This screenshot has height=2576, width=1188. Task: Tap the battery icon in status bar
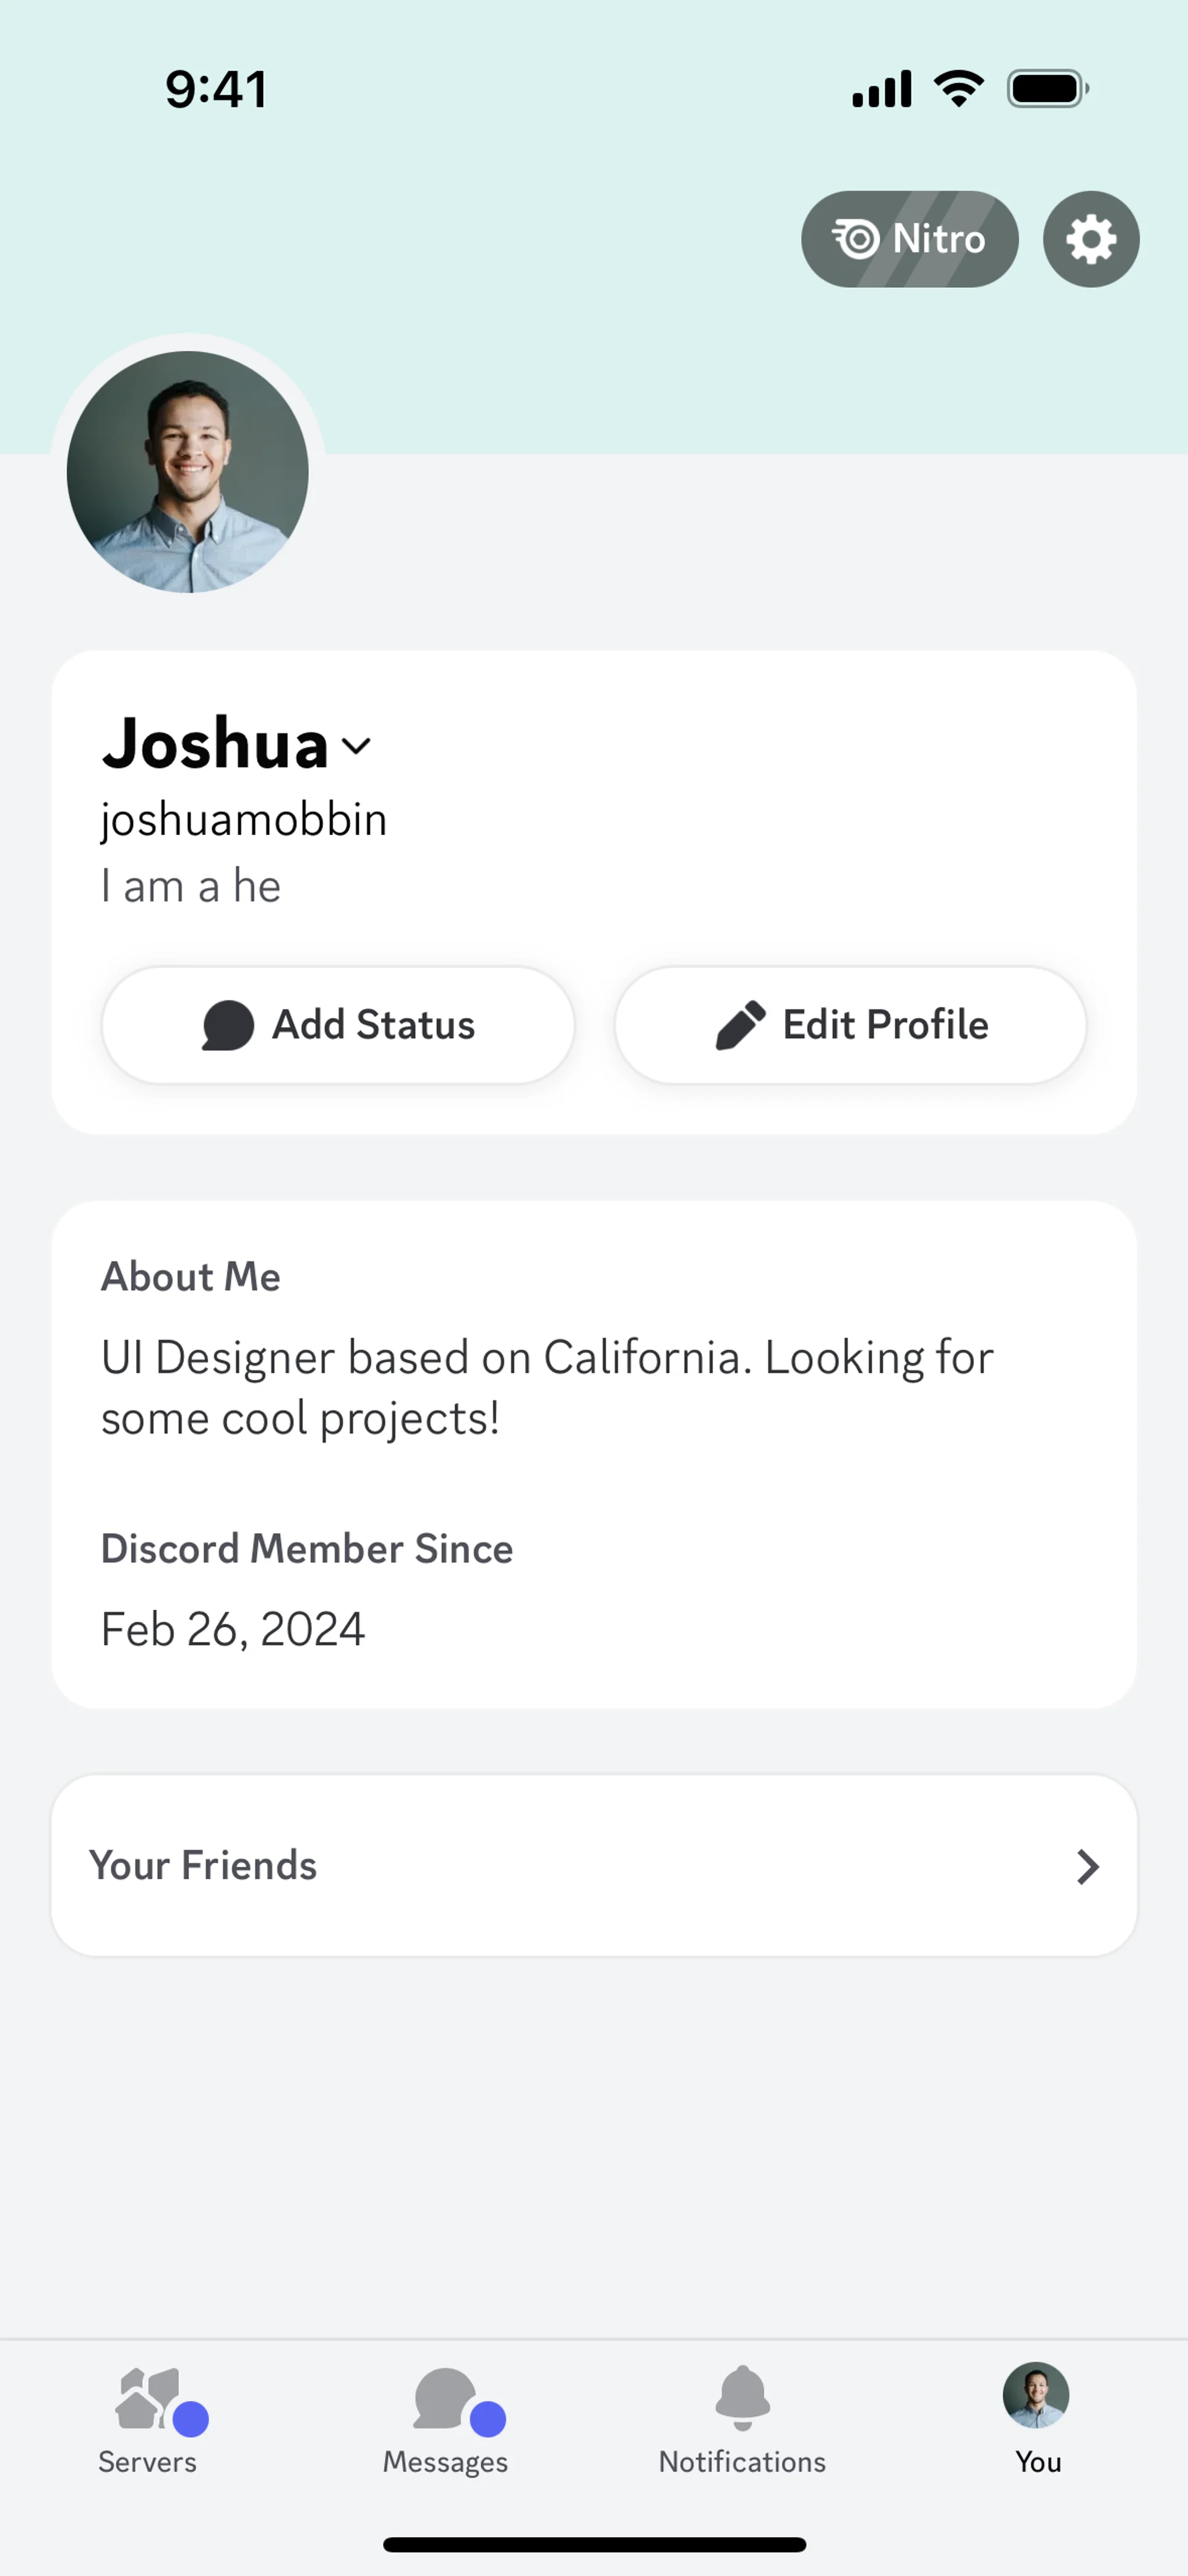[x=1046, y=89]
